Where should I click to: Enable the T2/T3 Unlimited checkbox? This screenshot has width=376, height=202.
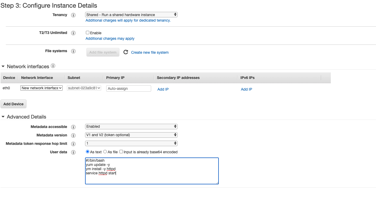pos(87,33)
